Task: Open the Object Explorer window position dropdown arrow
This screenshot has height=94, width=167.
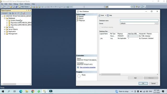Action: [x=27, y=10]
